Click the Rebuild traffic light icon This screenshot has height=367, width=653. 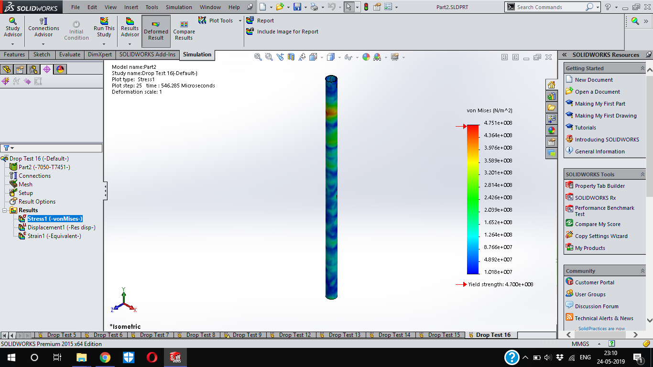[x=366, y=7]
